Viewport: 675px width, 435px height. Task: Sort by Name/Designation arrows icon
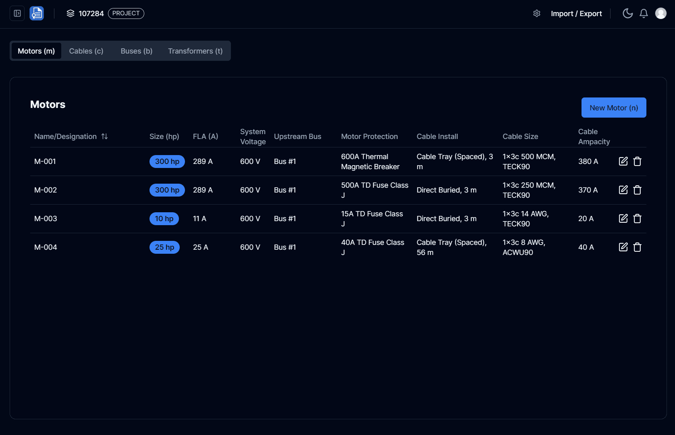[x=104, y=137]
